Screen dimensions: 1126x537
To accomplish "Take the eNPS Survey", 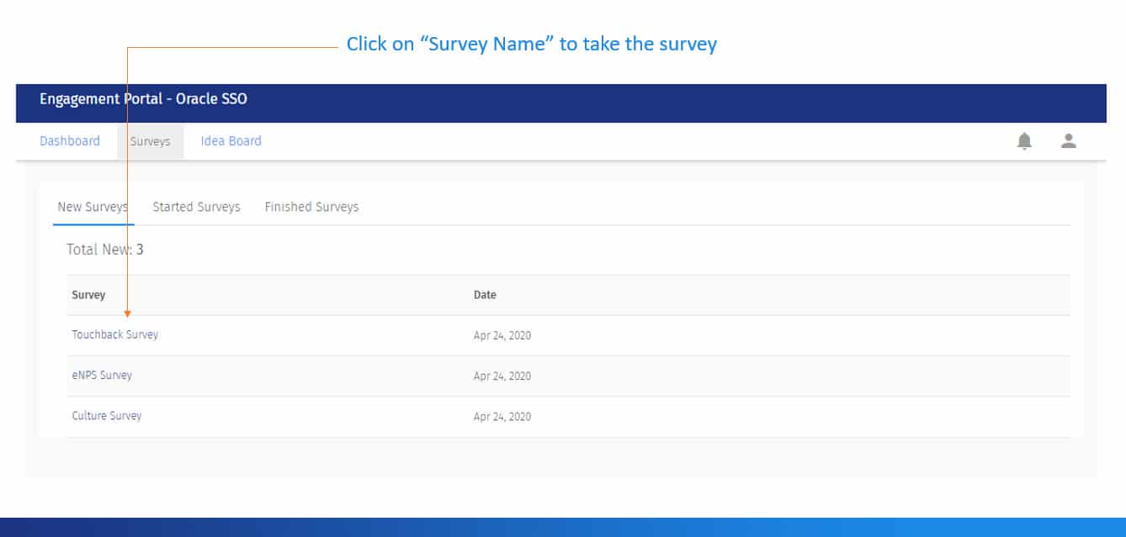I will tap(102, 376).
